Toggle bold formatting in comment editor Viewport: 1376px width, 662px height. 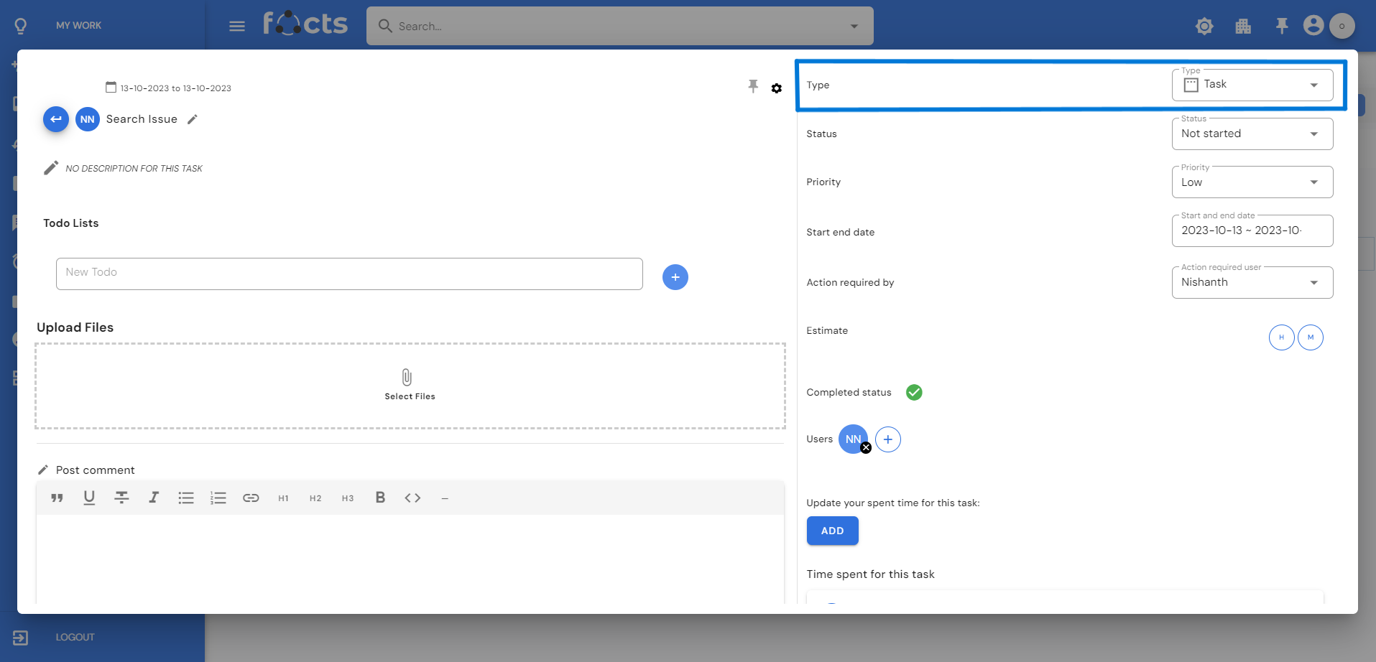(x=380, y=498)
